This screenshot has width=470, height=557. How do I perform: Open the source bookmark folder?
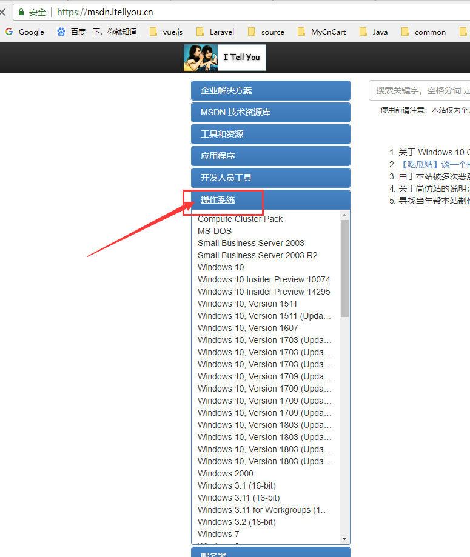(266, 32)
